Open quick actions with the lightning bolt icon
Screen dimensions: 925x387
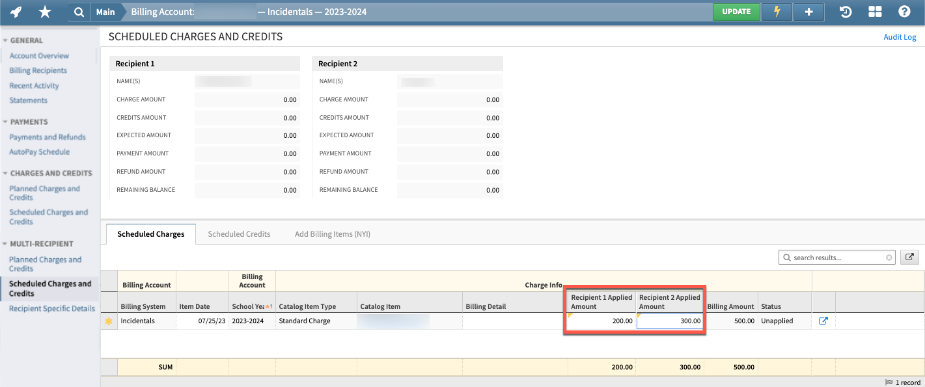pyautogui.click(x=777, y=11)
